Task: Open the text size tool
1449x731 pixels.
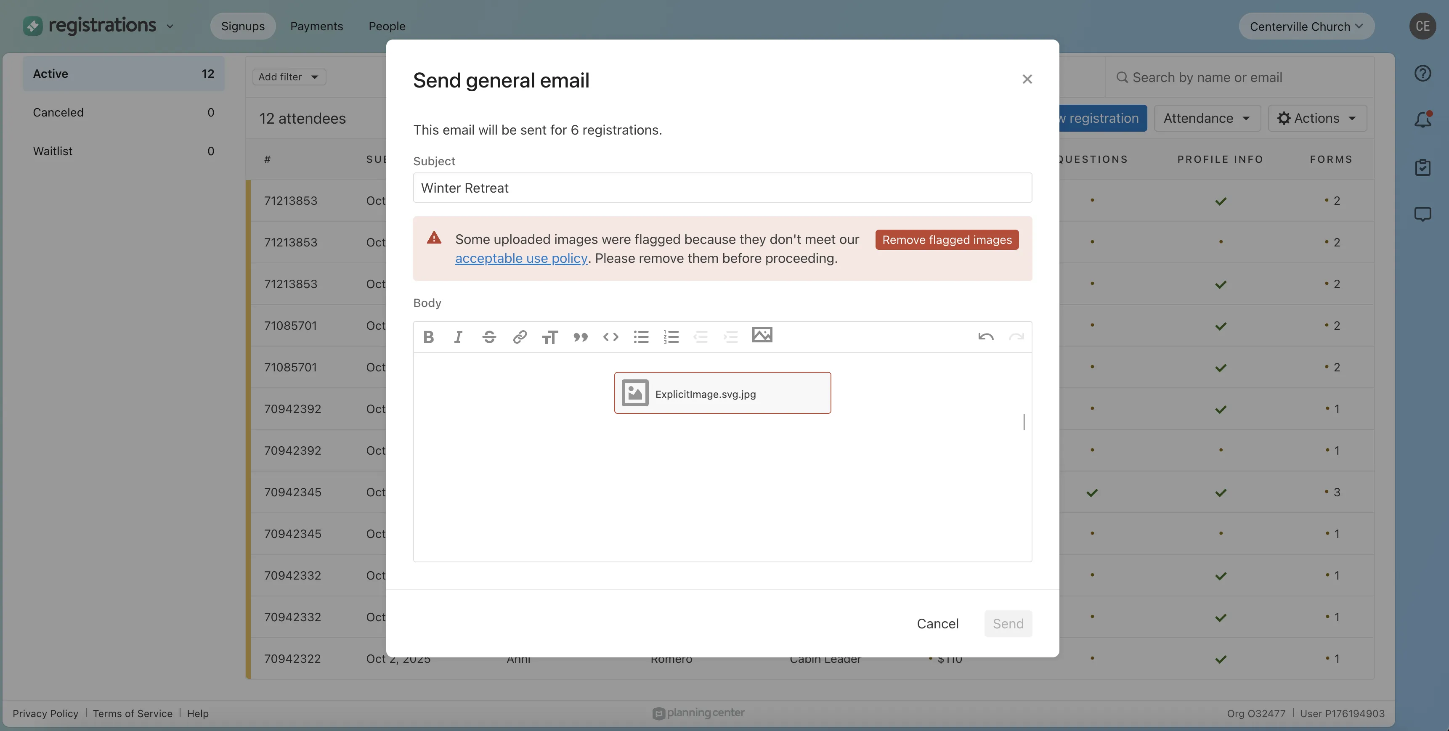Action: tap(550, 336)
